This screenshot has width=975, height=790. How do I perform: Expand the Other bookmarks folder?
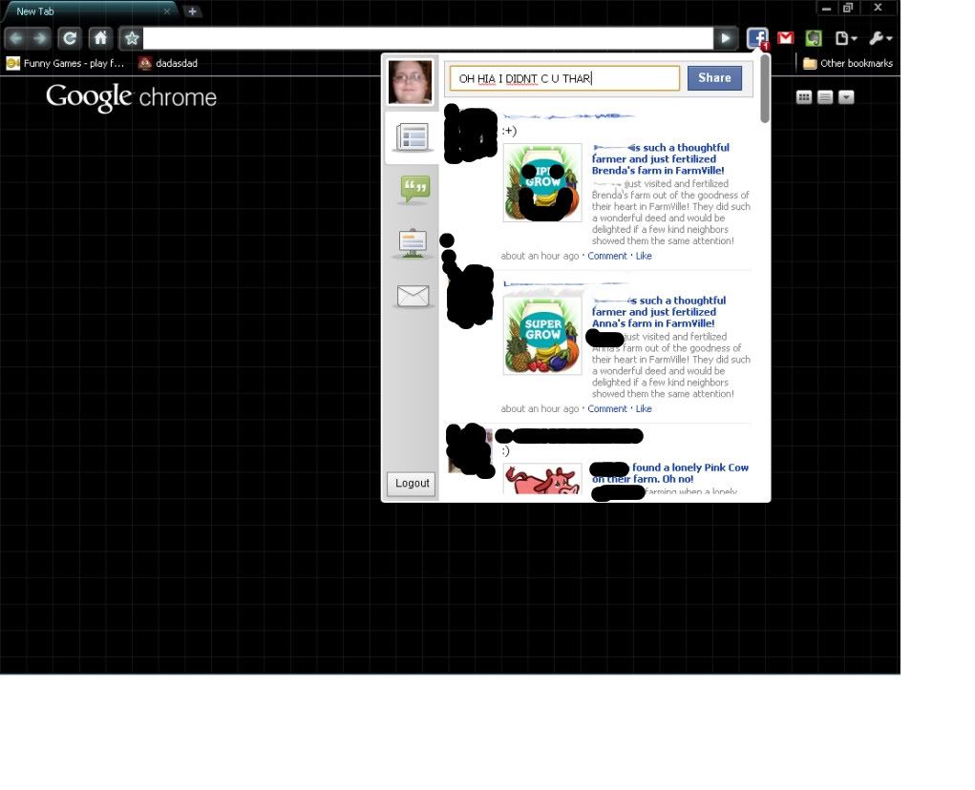tap(848, 63)
